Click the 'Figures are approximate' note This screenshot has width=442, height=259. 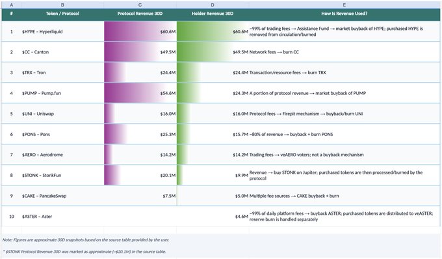[x=86, y=240]
